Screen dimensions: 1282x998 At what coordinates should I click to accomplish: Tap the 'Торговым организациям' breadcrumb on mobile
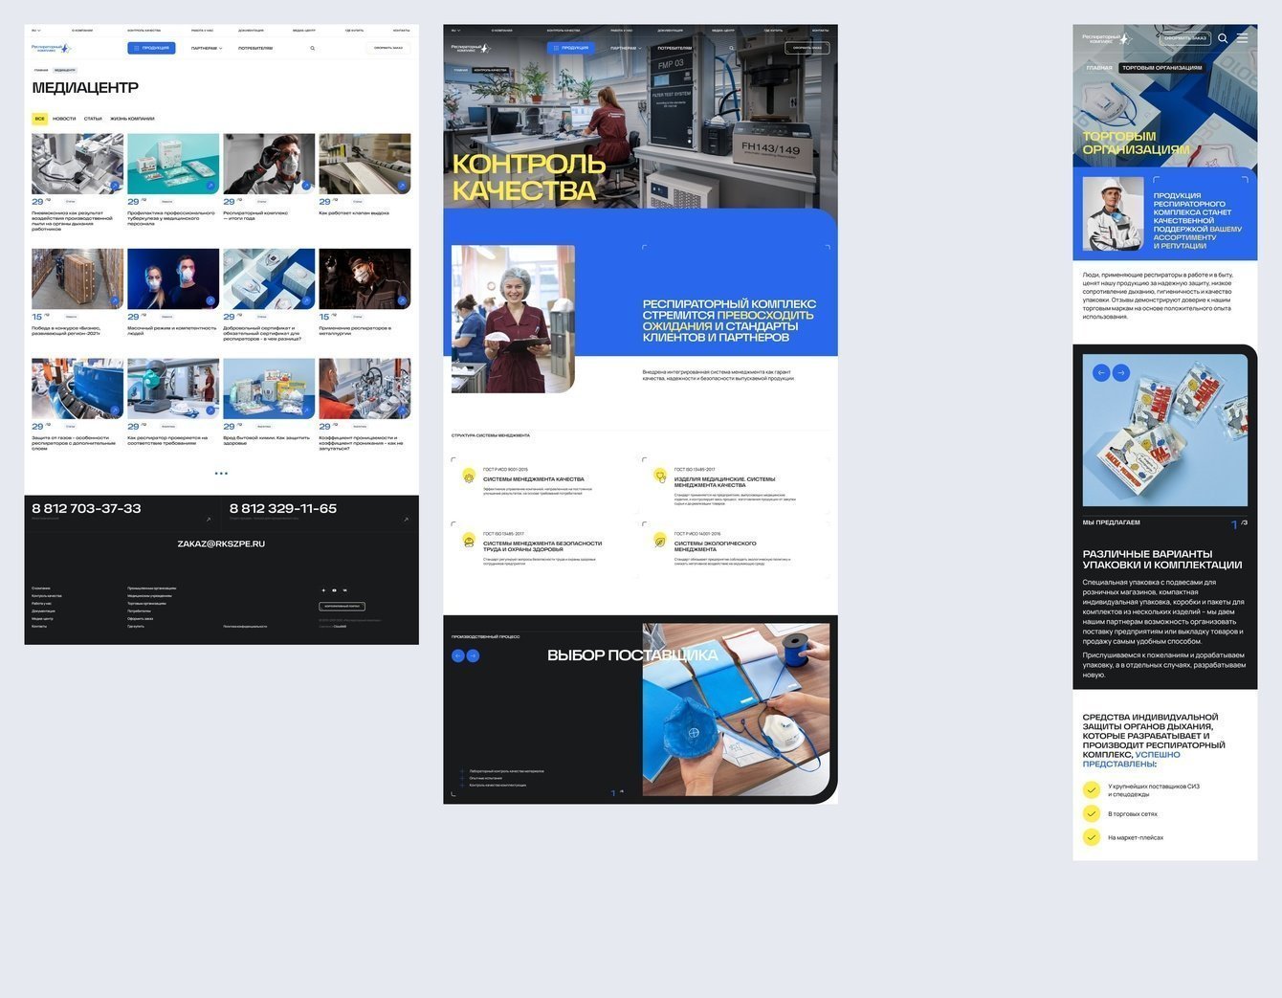[x=1162, y=68]
